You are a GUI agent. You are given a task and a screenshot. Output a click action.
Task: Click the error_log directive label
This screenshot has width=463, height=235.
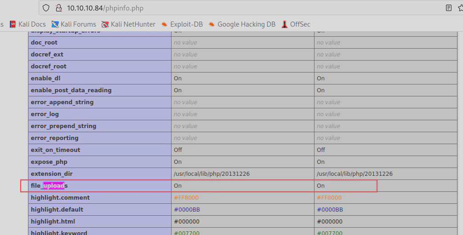coord(45,114)
